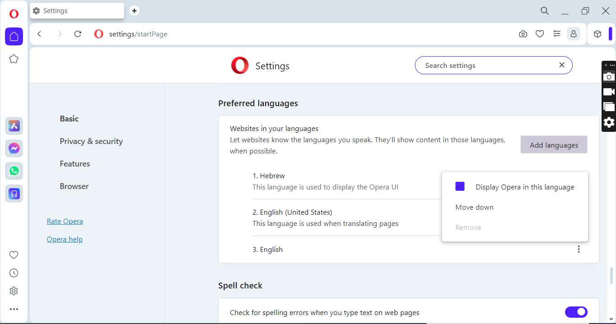The height and width of the screenshot is (324, 616).
Task: Select the Settings tab
Action: 77,11
